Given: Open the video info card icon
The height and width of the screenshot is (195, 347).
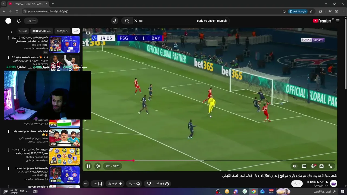Looking at the screenshot, I should pos(88,32).
